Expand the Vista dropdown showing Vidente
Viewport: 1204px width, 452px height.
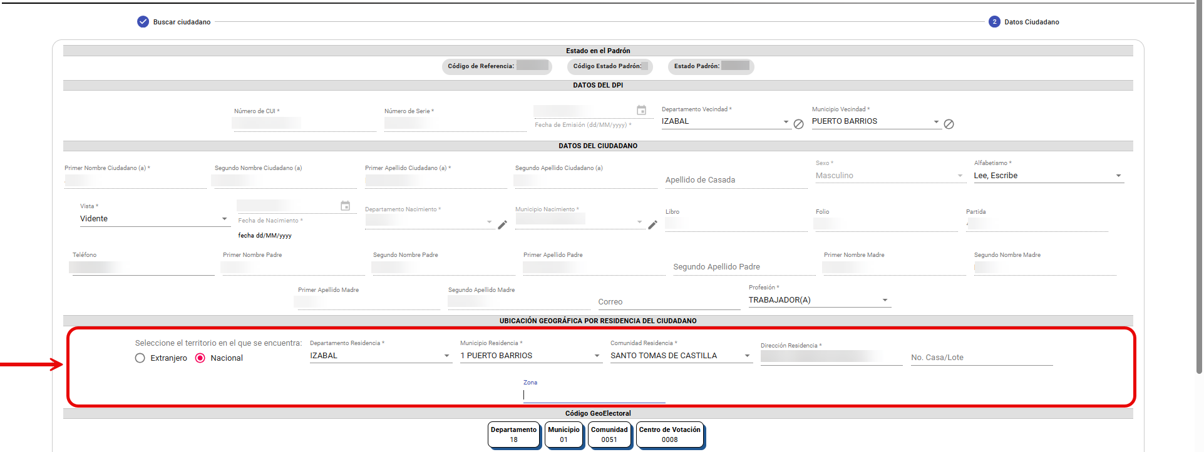tap(153, 219)
